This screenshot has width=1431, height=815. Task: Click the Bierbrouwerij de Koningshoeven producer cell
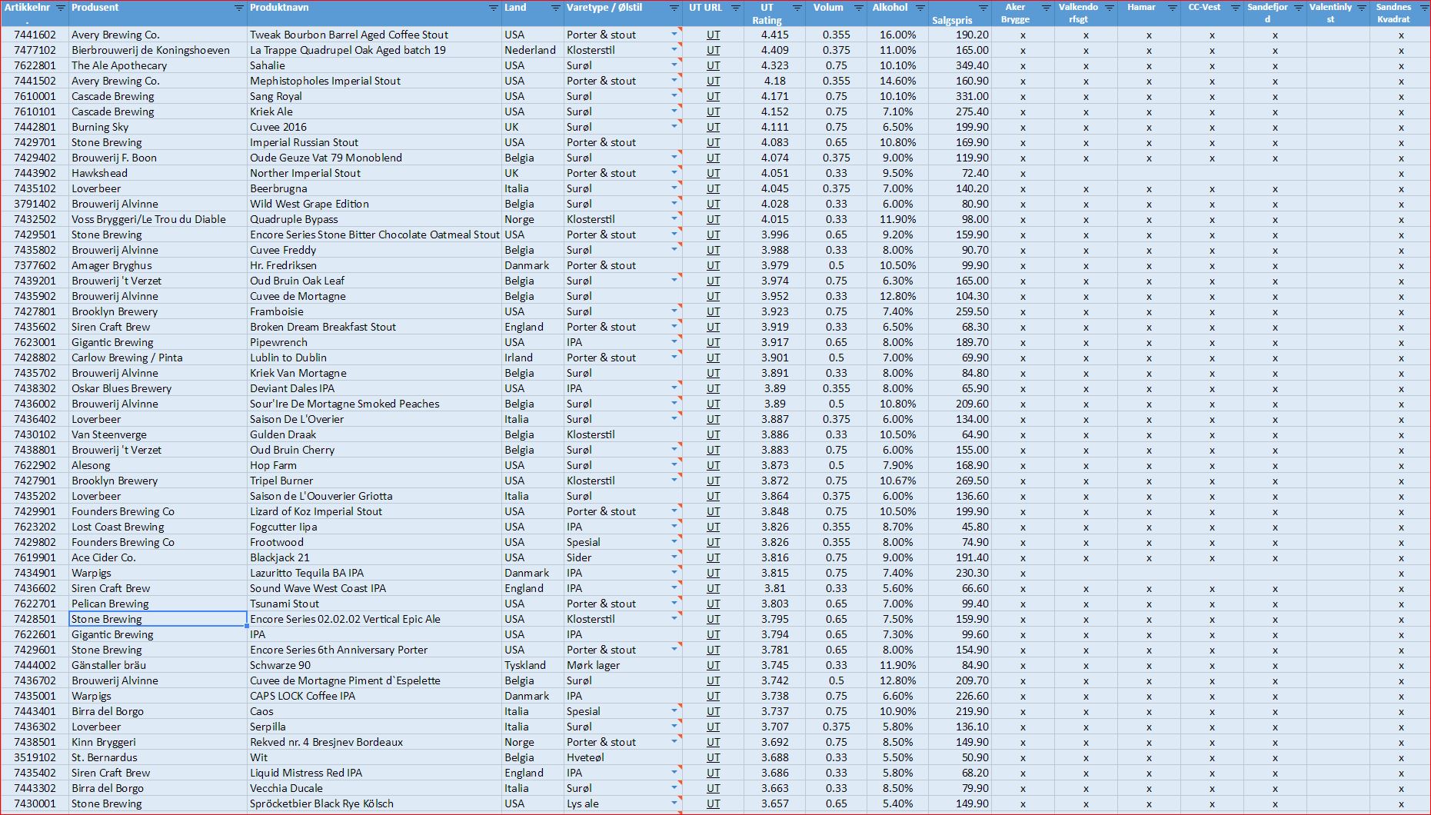pyautogui.click(x=158, y=50)
